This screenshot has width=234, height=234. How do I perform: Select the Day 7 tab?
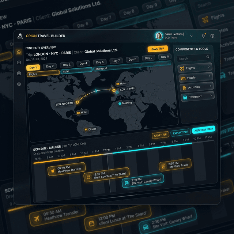pyautogui.click(x=116, y=61)
